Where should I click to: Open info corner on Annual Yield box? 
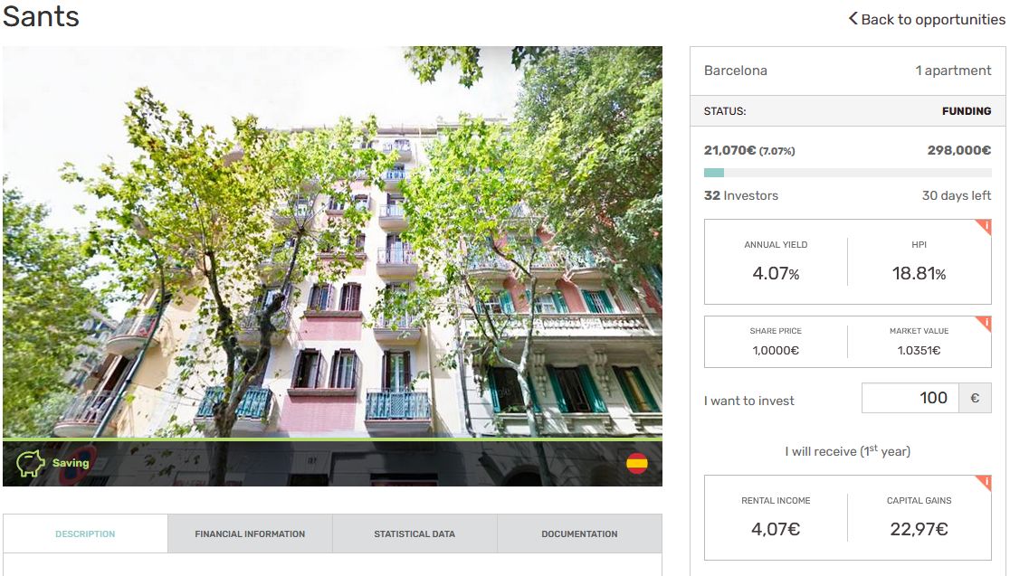coord(984,227)
